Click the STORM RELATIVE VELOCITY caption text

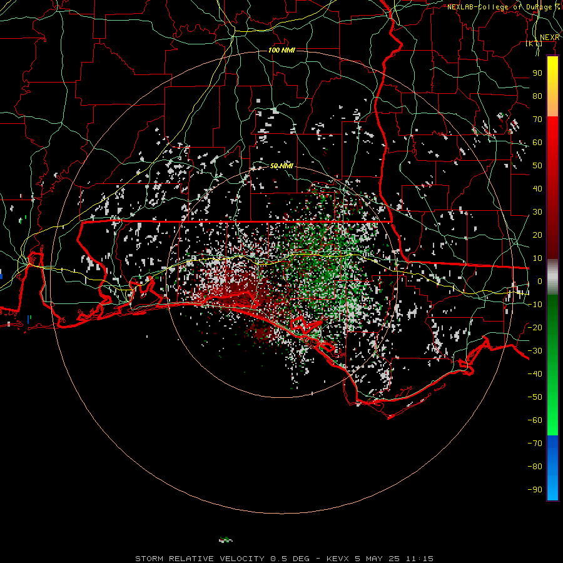click(x=200, y=559)
